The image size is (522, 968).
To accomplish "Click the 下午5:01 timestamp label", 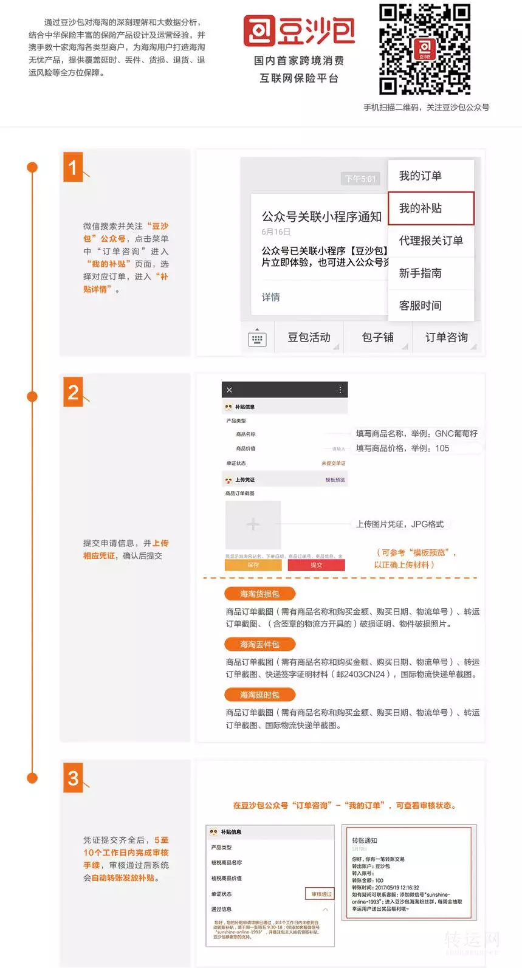I will point(361,179).
